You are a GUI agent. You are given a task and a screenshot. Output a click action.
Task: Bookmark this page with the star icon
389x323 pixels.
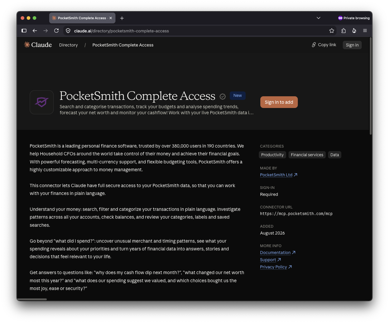click(332, 31)
